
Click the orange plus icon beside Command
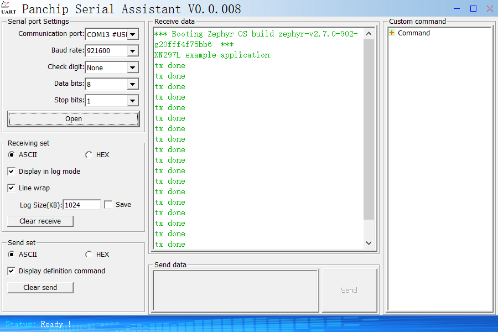392,33
